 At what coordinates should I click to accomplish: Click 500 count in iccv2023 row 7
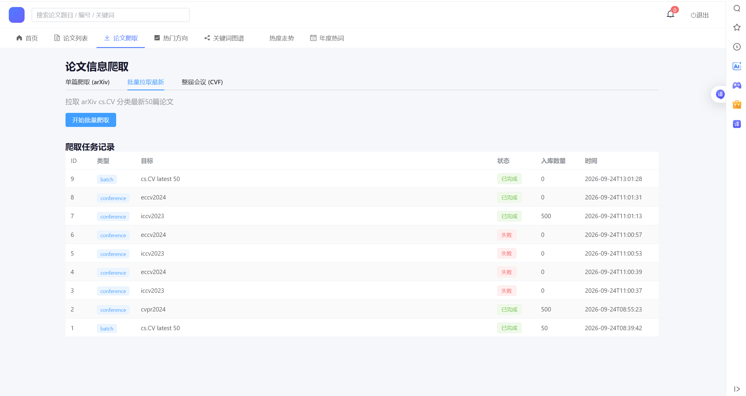tap(546, 216)
